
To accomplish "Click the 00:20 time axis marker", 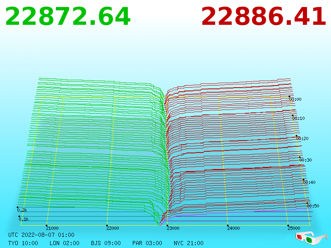I will 302,138.
